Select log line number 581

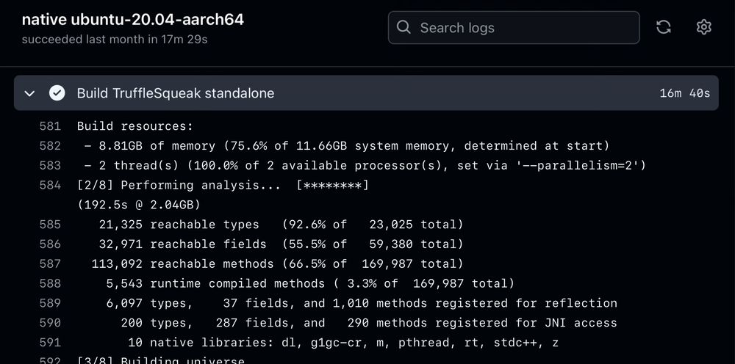[x=50, y=126]
